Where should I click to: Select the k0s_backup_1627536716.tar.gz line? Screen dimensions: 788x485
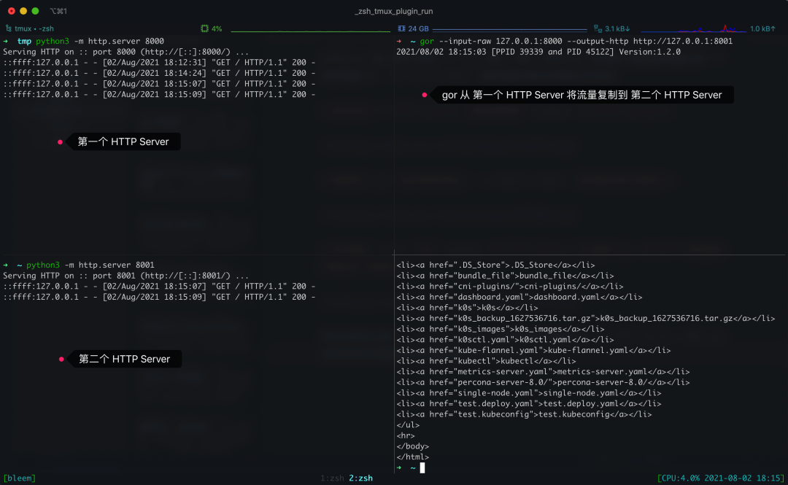(x=585, y=318)
